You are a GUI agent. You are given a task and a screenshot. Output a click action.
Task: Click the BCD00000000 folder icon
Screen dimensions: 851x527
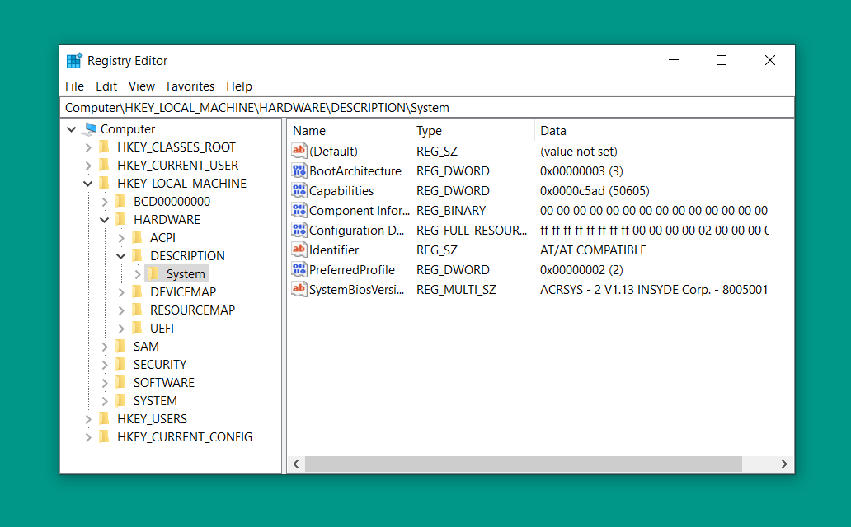[x=121, y=202]
